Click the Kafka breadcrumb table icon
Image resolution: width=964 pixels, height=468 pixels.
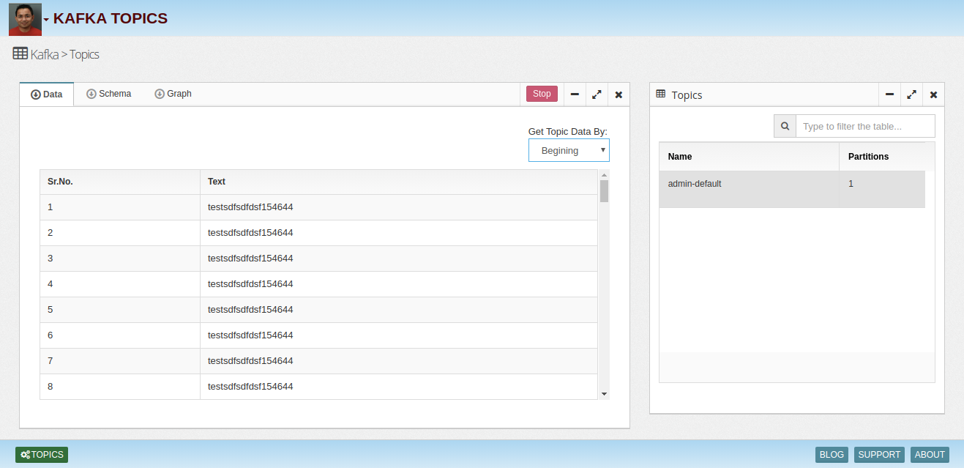click(20, 53)
